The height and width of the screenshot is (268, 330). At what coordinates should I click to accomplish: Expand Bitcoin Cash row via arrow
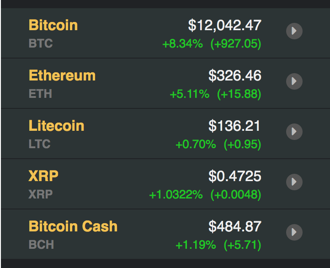pos(294,232)
